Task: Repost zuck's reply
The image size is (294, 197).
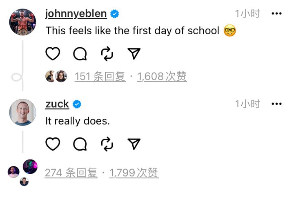Action: point(107,144)
